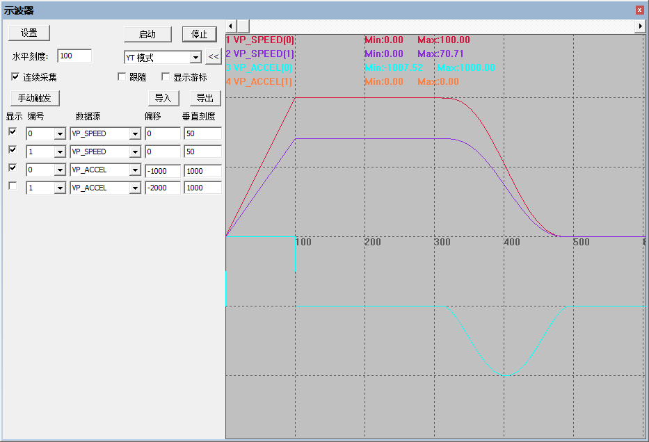Open the channel number dropdown showing 1
The image size is (649, 442).
60,152
